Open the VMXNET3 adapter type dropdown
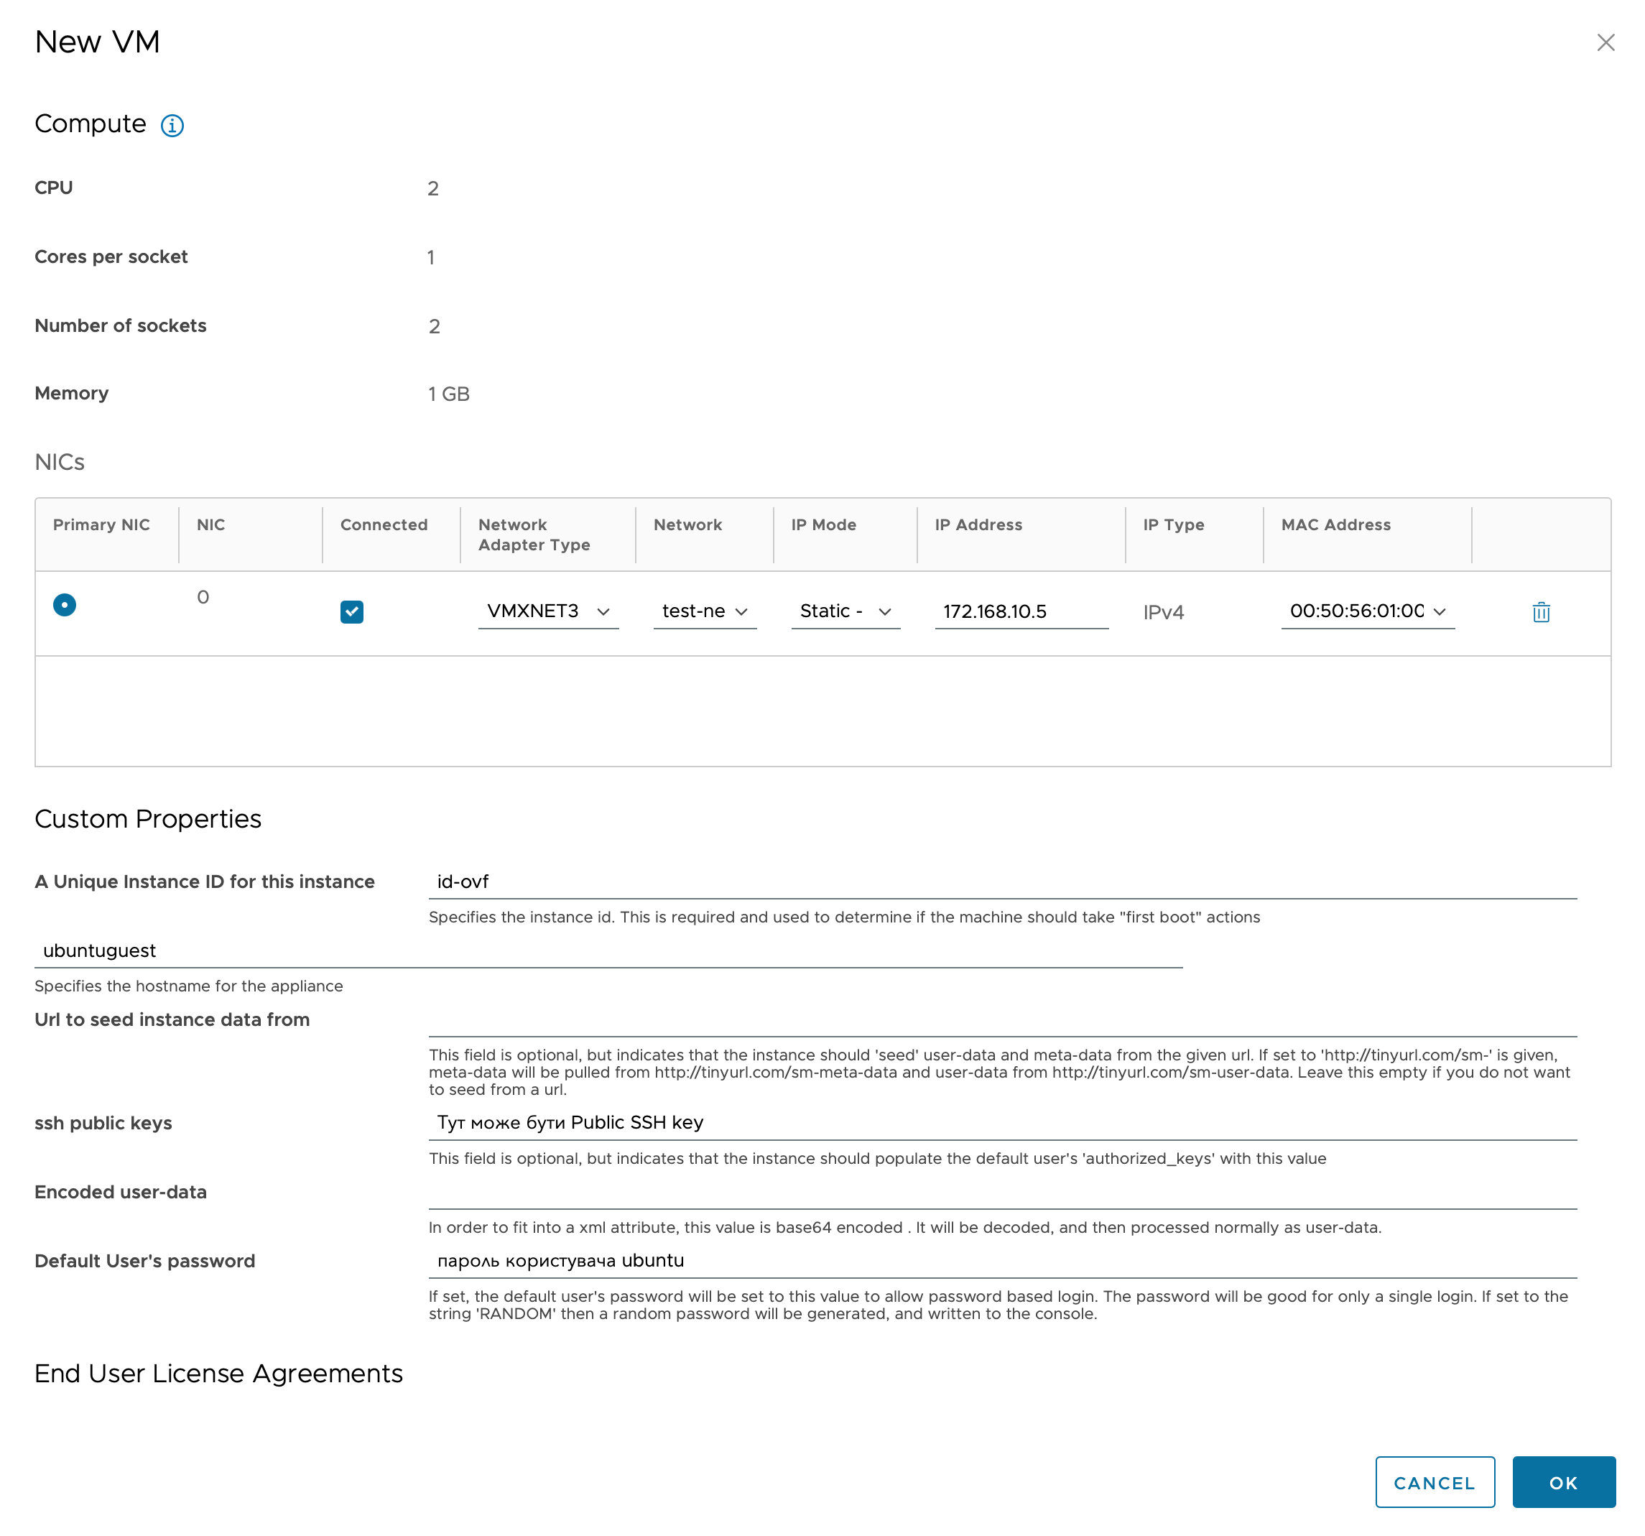The height and width of the screenshot is (1536, 1645). tap(549, 611)
